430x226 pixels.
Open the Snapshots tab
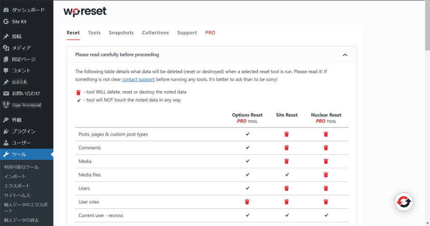121,33
